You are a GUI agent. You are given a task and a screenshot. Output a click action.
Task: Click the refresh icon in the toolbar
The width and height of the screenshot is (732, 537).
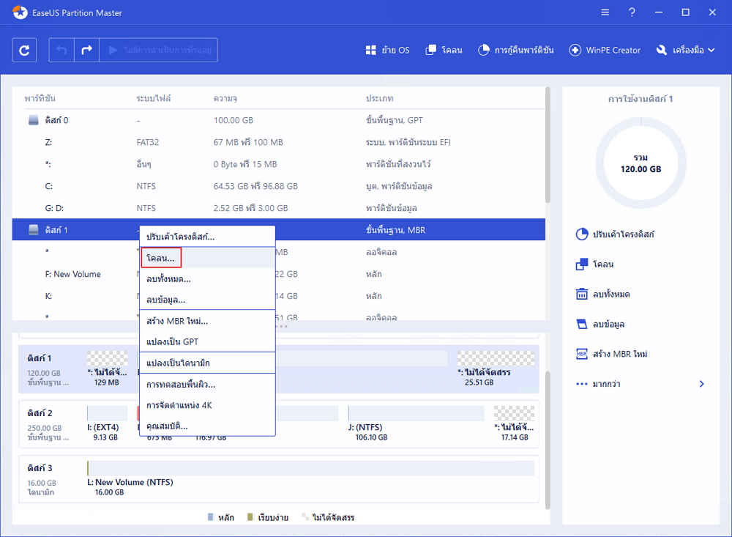24,50
